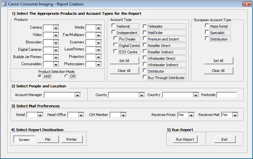Expand the Photocopiers dropdown
The height and width of the screenshot is (159, 253).
98,64
